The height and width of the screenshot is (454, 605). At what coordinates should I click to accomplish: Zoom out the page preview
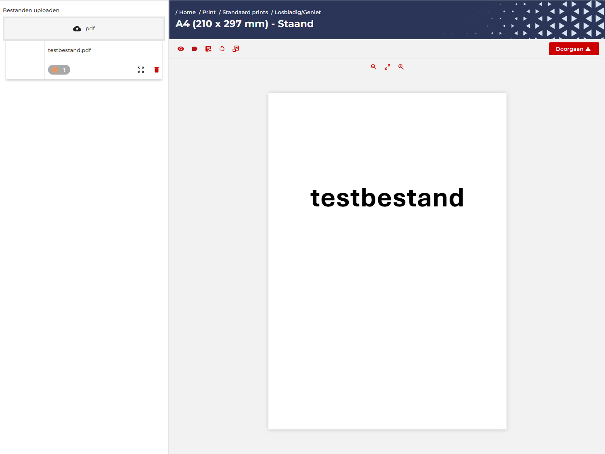pyautogui.click(x=374, y=67)
